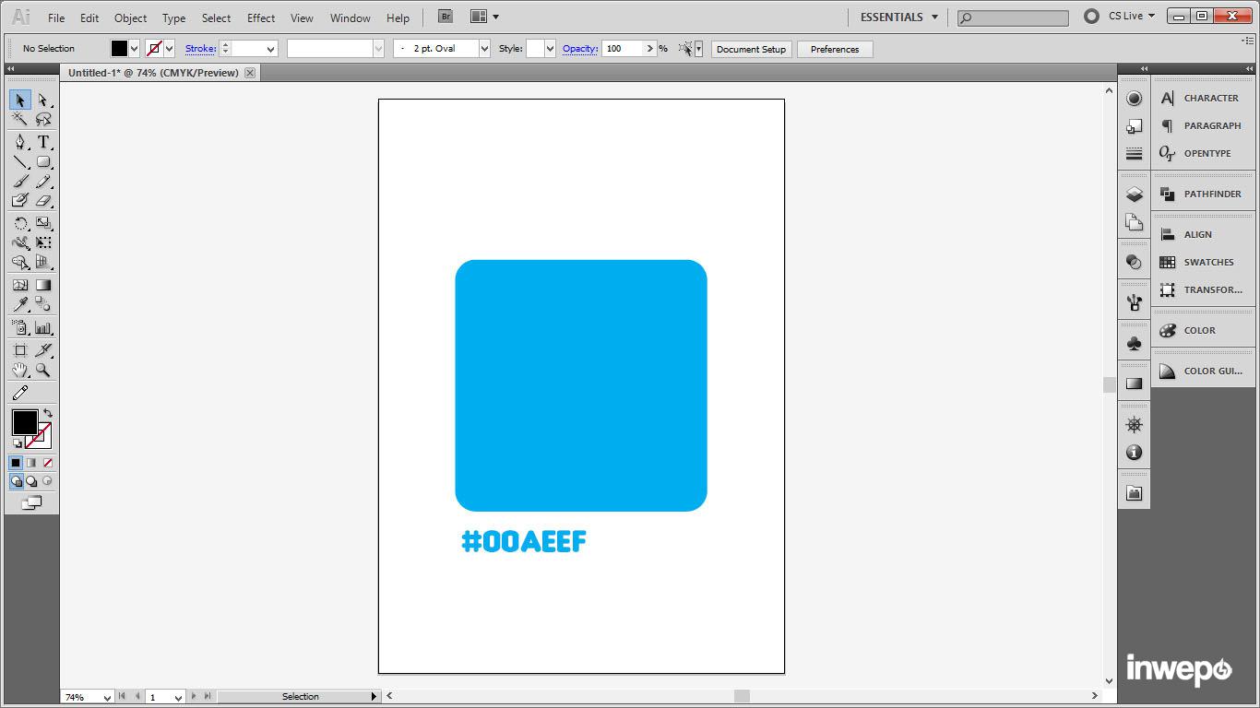This screenshot has width=1260, height=708.
Task: Click the Document Setup button
Action: pos(751,49)
